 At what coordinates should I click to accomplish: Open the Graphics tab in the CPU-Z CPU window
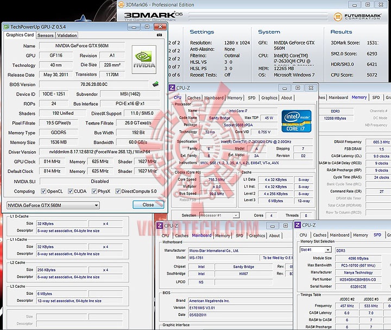coord(269,98)
